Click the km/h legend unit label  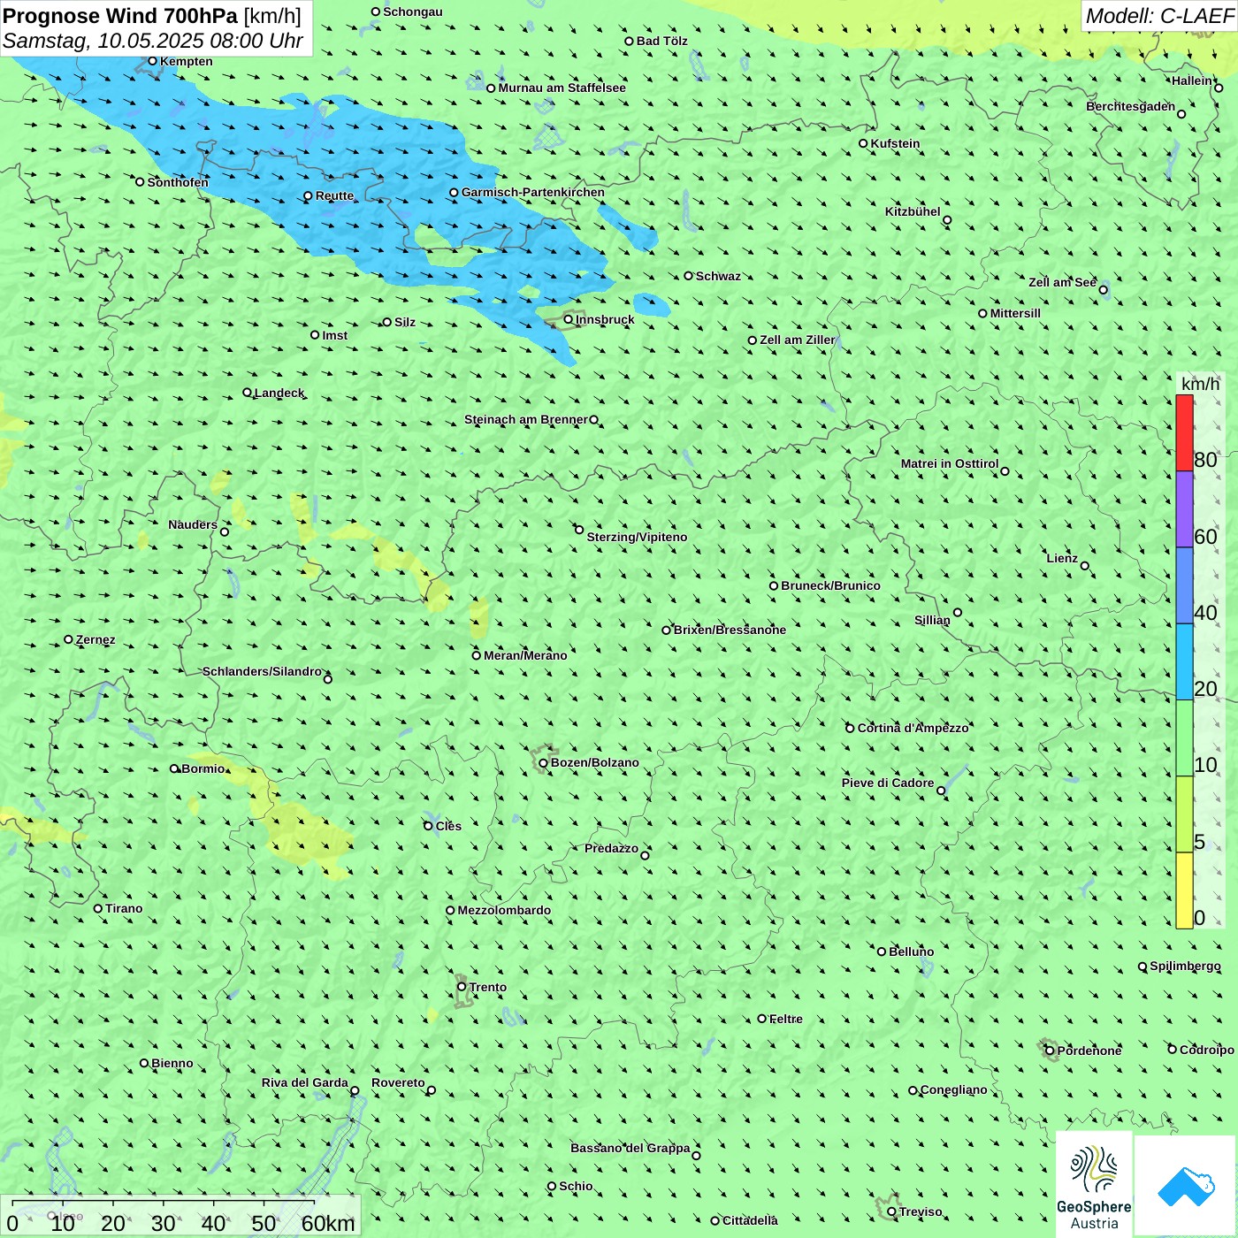click(1200, 384)
